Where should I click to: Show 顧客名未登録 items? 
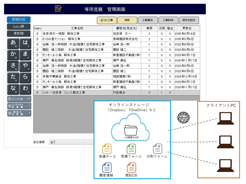[19, 113]
